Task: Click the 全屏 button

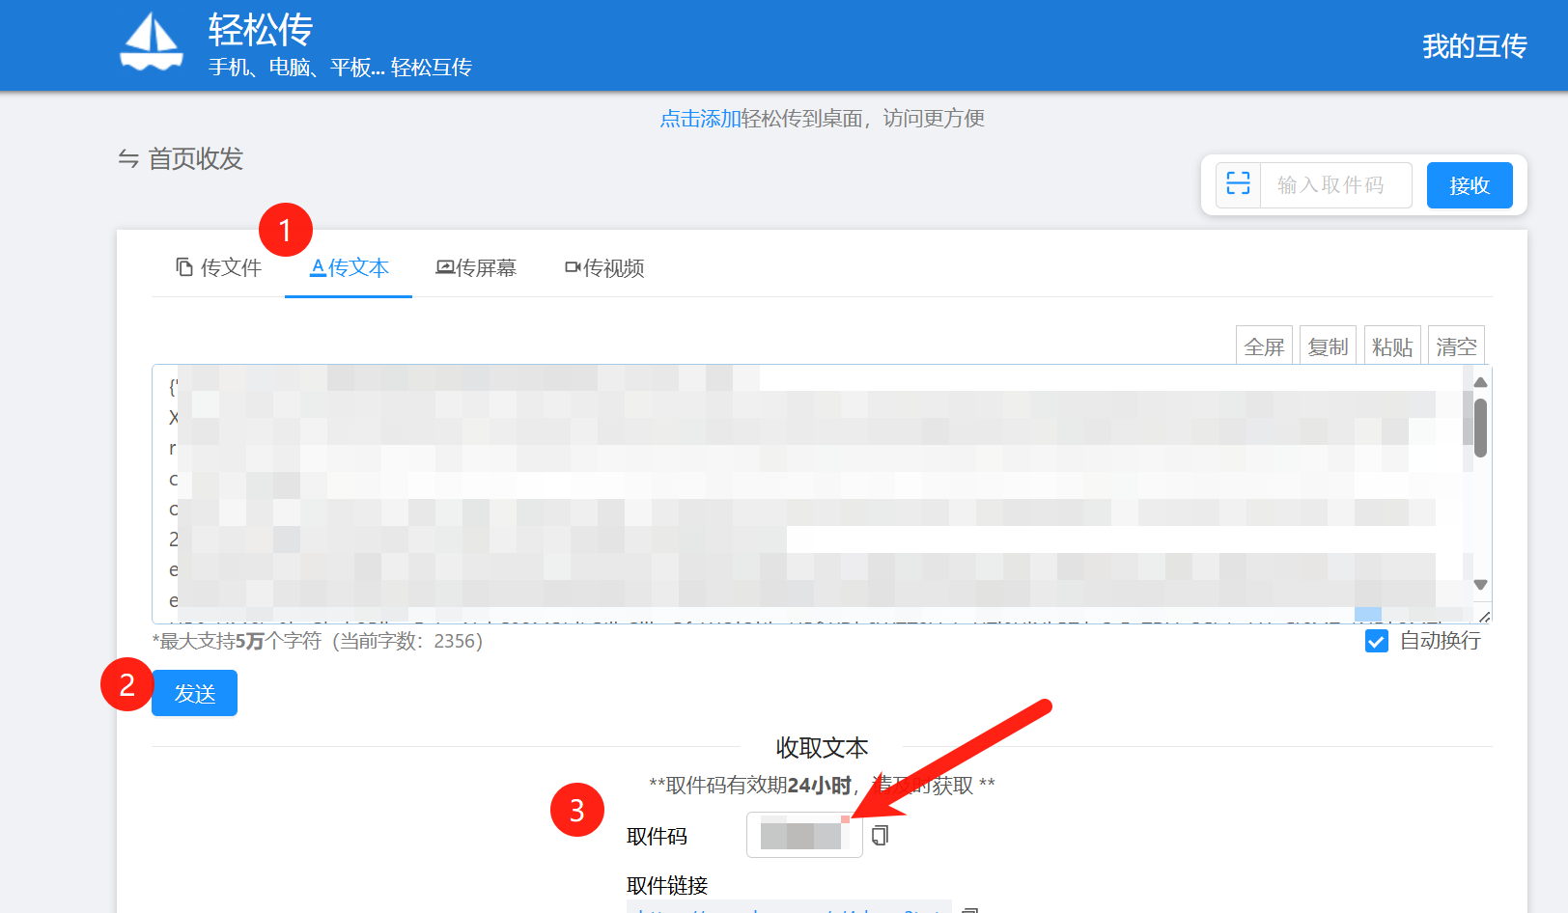Action: click(x=1264, y=346)
